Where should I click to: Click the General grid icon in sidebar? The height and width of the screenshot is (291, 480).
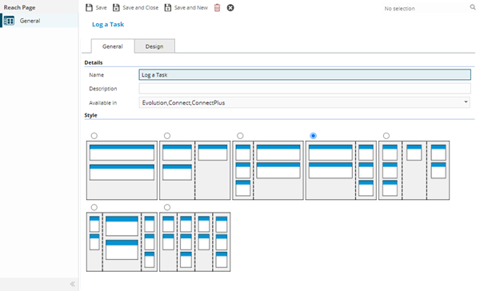pyautogui.click(x=9, y=21)
